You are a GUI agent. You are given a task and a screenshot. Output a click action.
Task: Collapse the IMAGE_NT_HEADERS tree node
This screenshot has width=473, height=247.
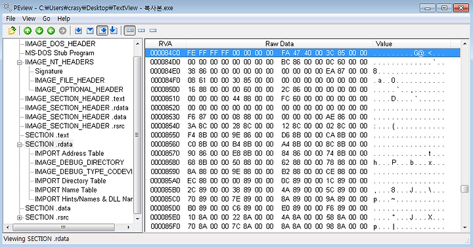click(20, 62)
